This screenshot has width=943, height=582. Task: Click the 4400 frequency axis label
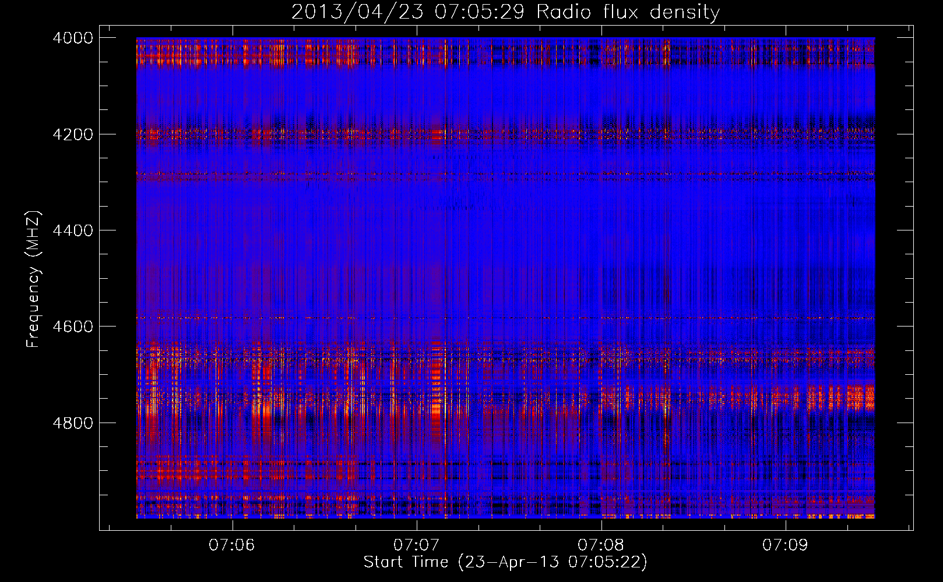click(x=73, y=230)
